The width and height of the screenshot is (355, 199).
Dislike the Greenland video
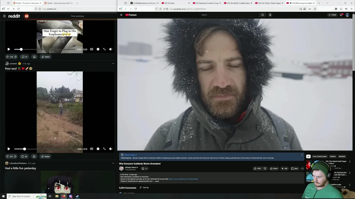coord(265,168)
